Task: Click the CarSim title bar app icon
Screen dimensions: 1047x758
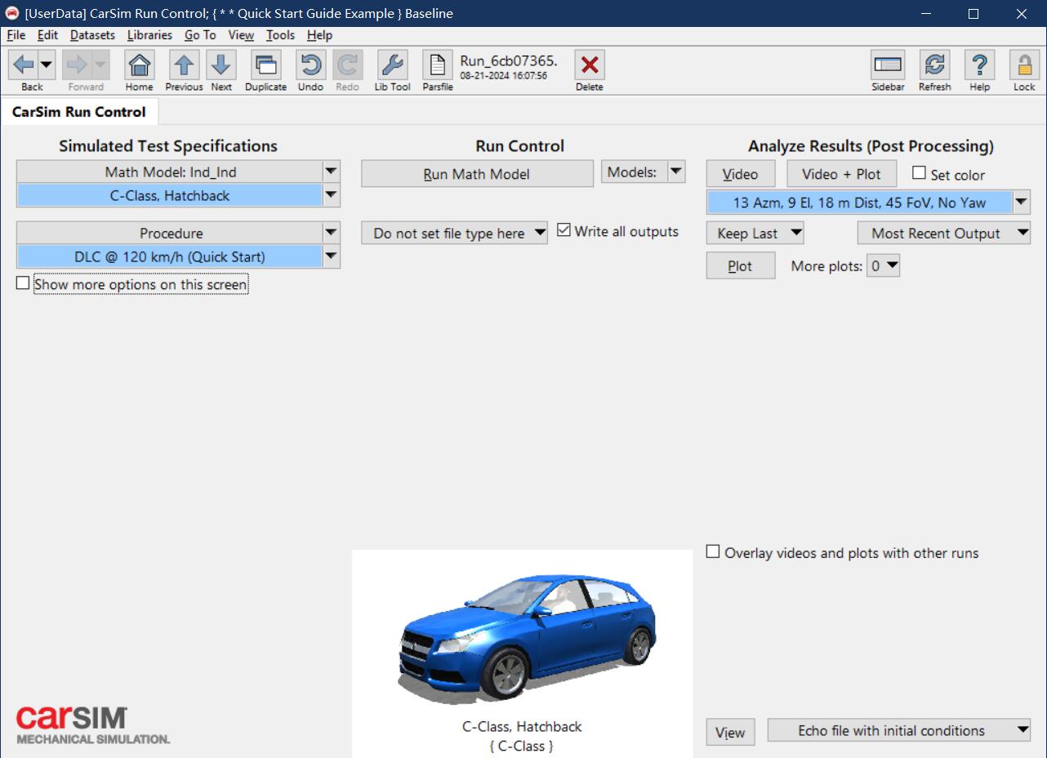Action: coord(12,13)
